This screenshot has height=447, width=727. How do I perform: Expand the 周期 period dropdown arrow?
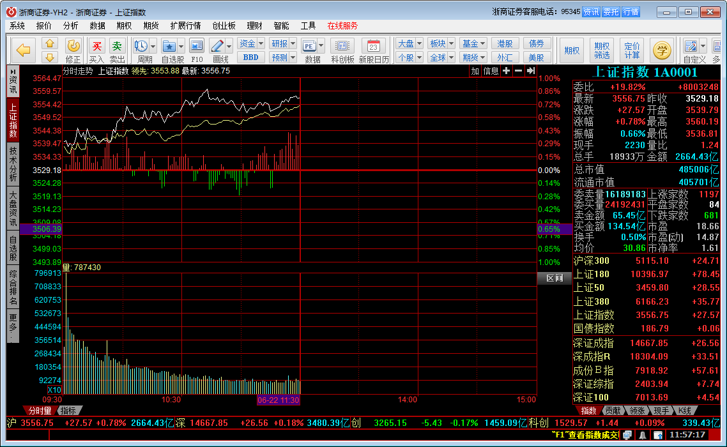(x=153, y=47)
